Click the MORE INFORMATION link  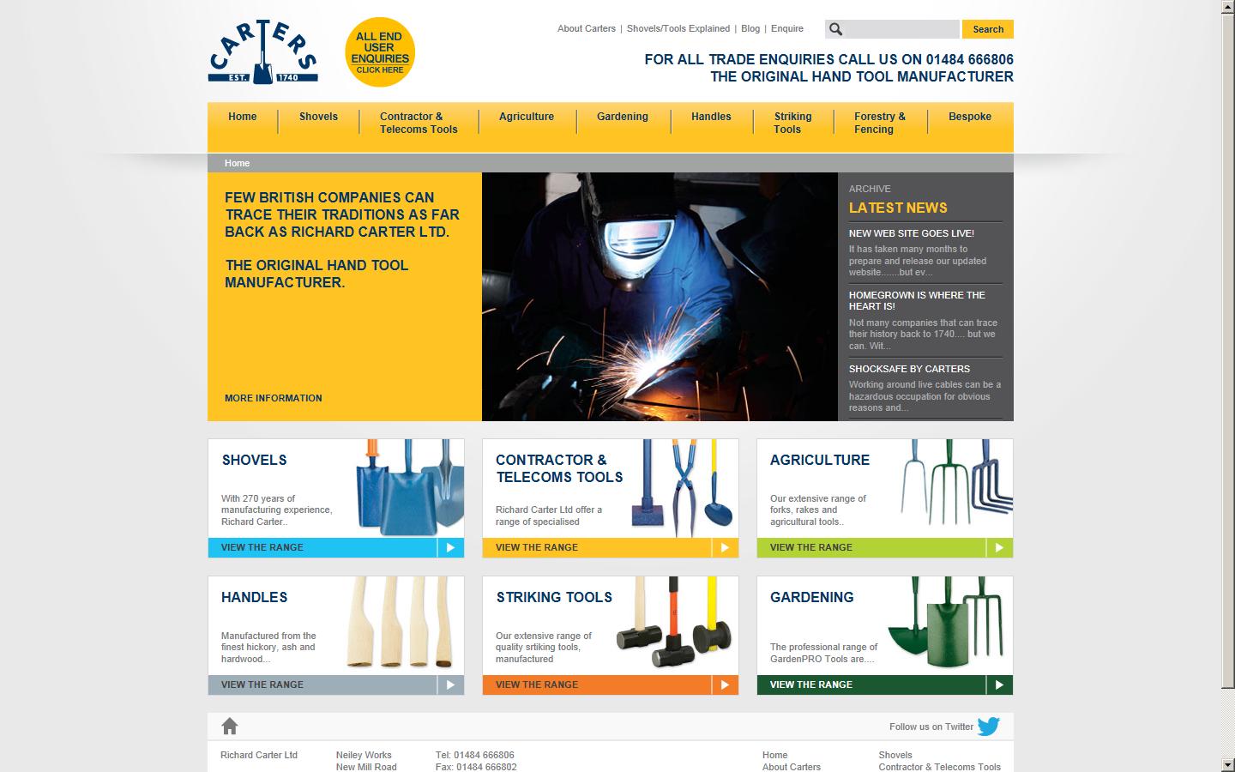272,398
